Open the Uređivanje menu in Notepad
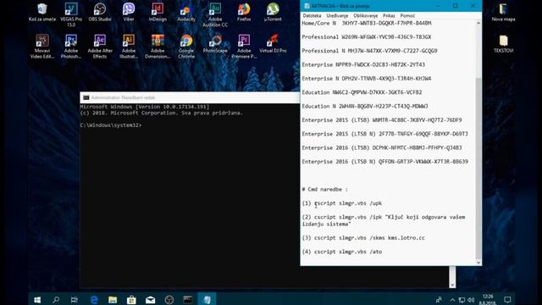This screenshot has height=305, width=542. pos(337,15)
